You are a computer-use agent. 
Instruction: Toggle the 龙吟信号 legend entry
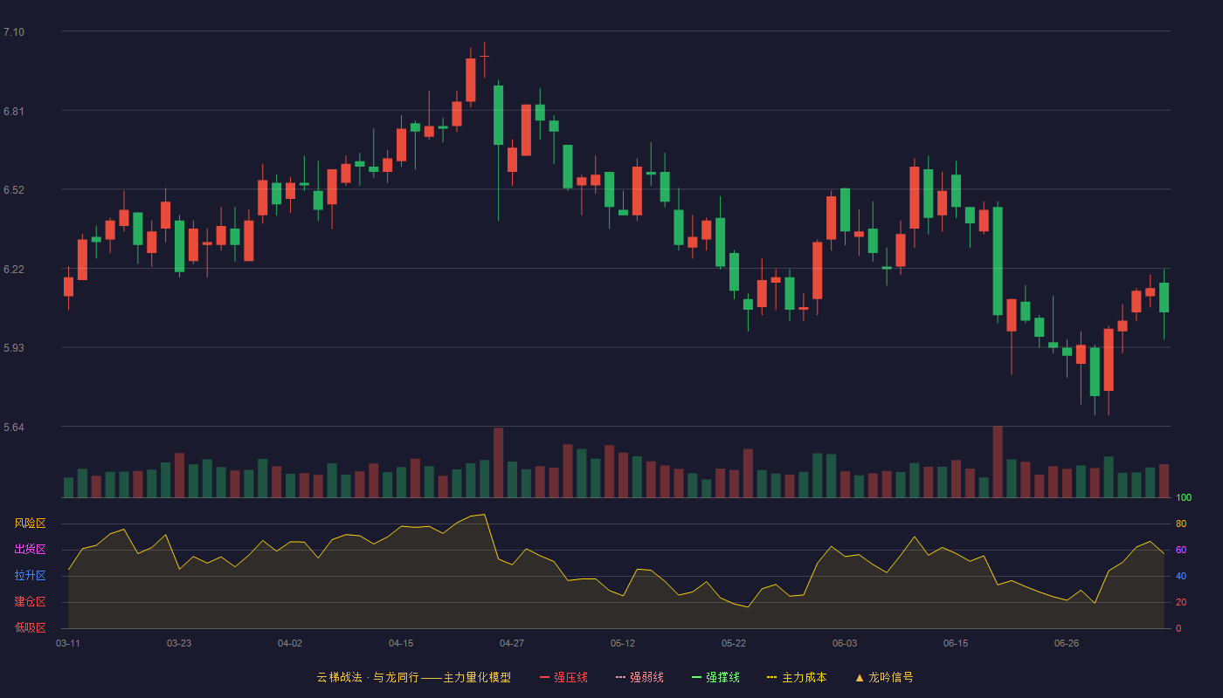click(x=884, y=677)
